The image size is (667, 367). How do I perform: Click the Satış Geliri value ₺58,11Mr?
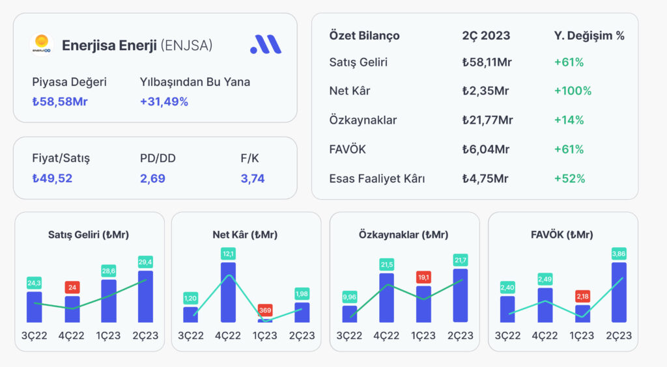pyautogui.click(x=487, y=62)
